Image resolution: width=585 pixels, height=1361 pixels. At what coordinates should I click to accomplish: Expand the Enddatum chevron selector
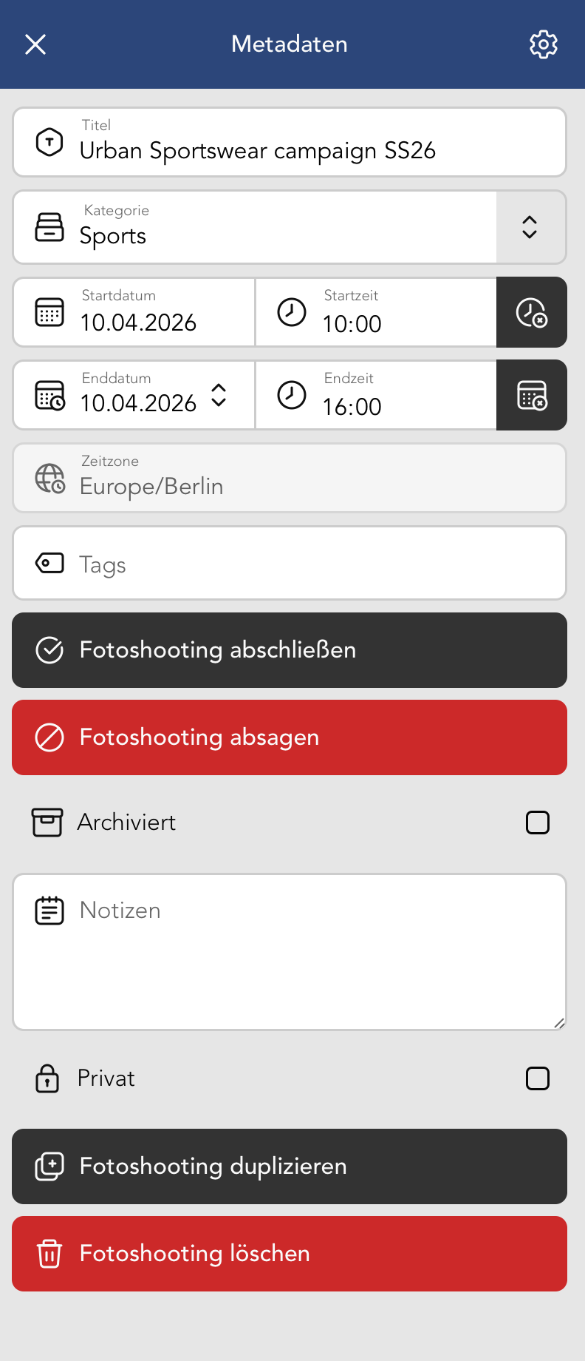coord(219,395)
